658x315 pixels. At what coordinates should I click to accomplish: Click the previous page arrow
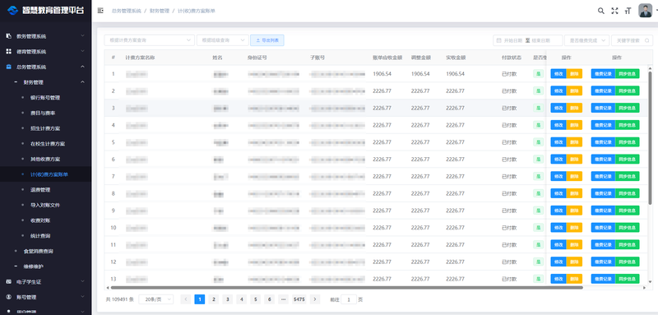186,299
